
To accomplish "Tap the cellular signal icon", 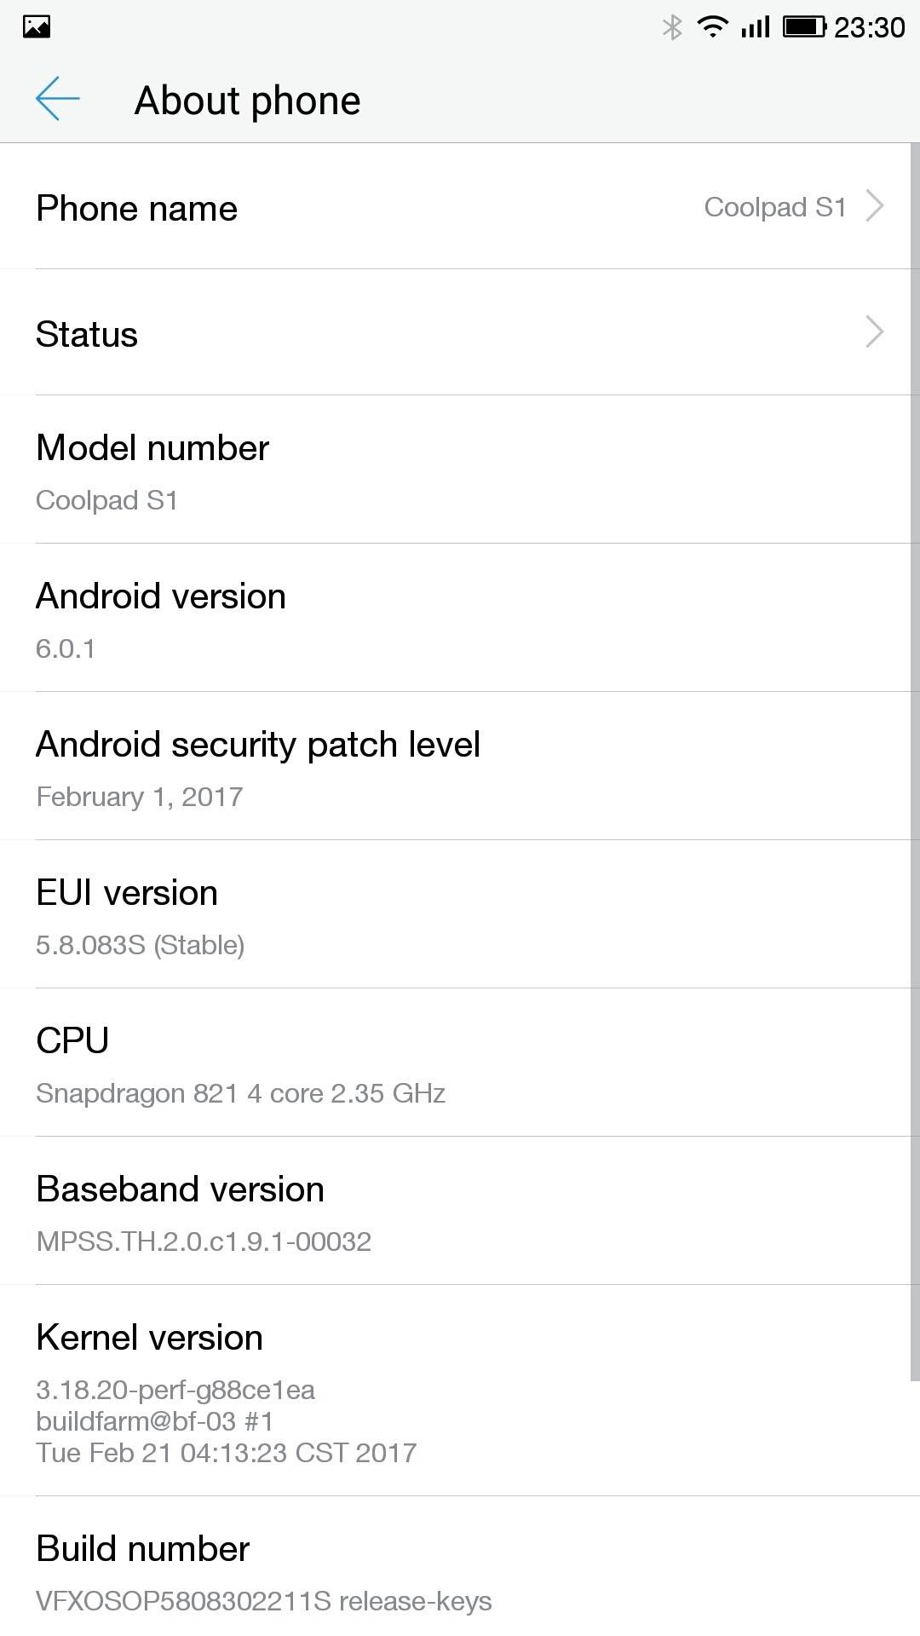I will coord(755,27).
